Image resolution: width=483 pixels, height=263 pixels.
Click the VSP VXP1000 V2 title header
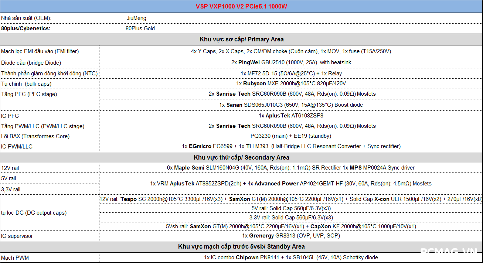tap(241, 6)
